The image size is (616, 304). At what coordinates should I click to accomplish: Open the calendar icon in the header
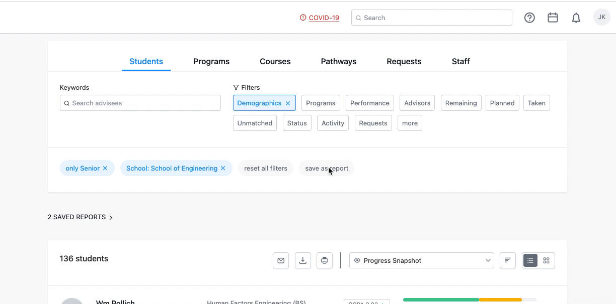tap(553, 17)
